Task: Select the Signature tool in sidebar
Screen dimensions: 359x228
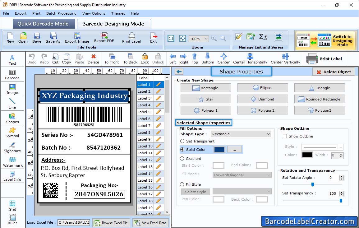Action: pos(12,147)
